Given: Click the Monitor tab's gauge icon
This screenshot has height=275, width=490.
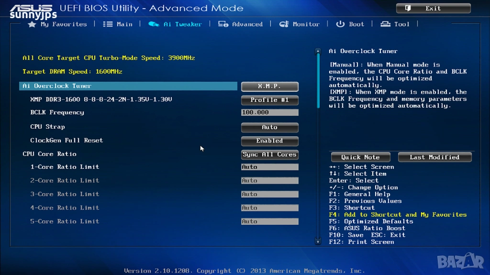Looking at the screenshot, I should point(284,24).
